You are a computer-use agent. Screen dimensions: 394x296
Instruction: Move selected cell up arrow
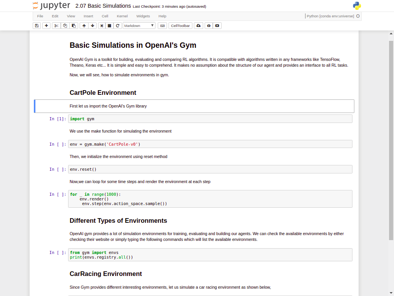[84, 26]
